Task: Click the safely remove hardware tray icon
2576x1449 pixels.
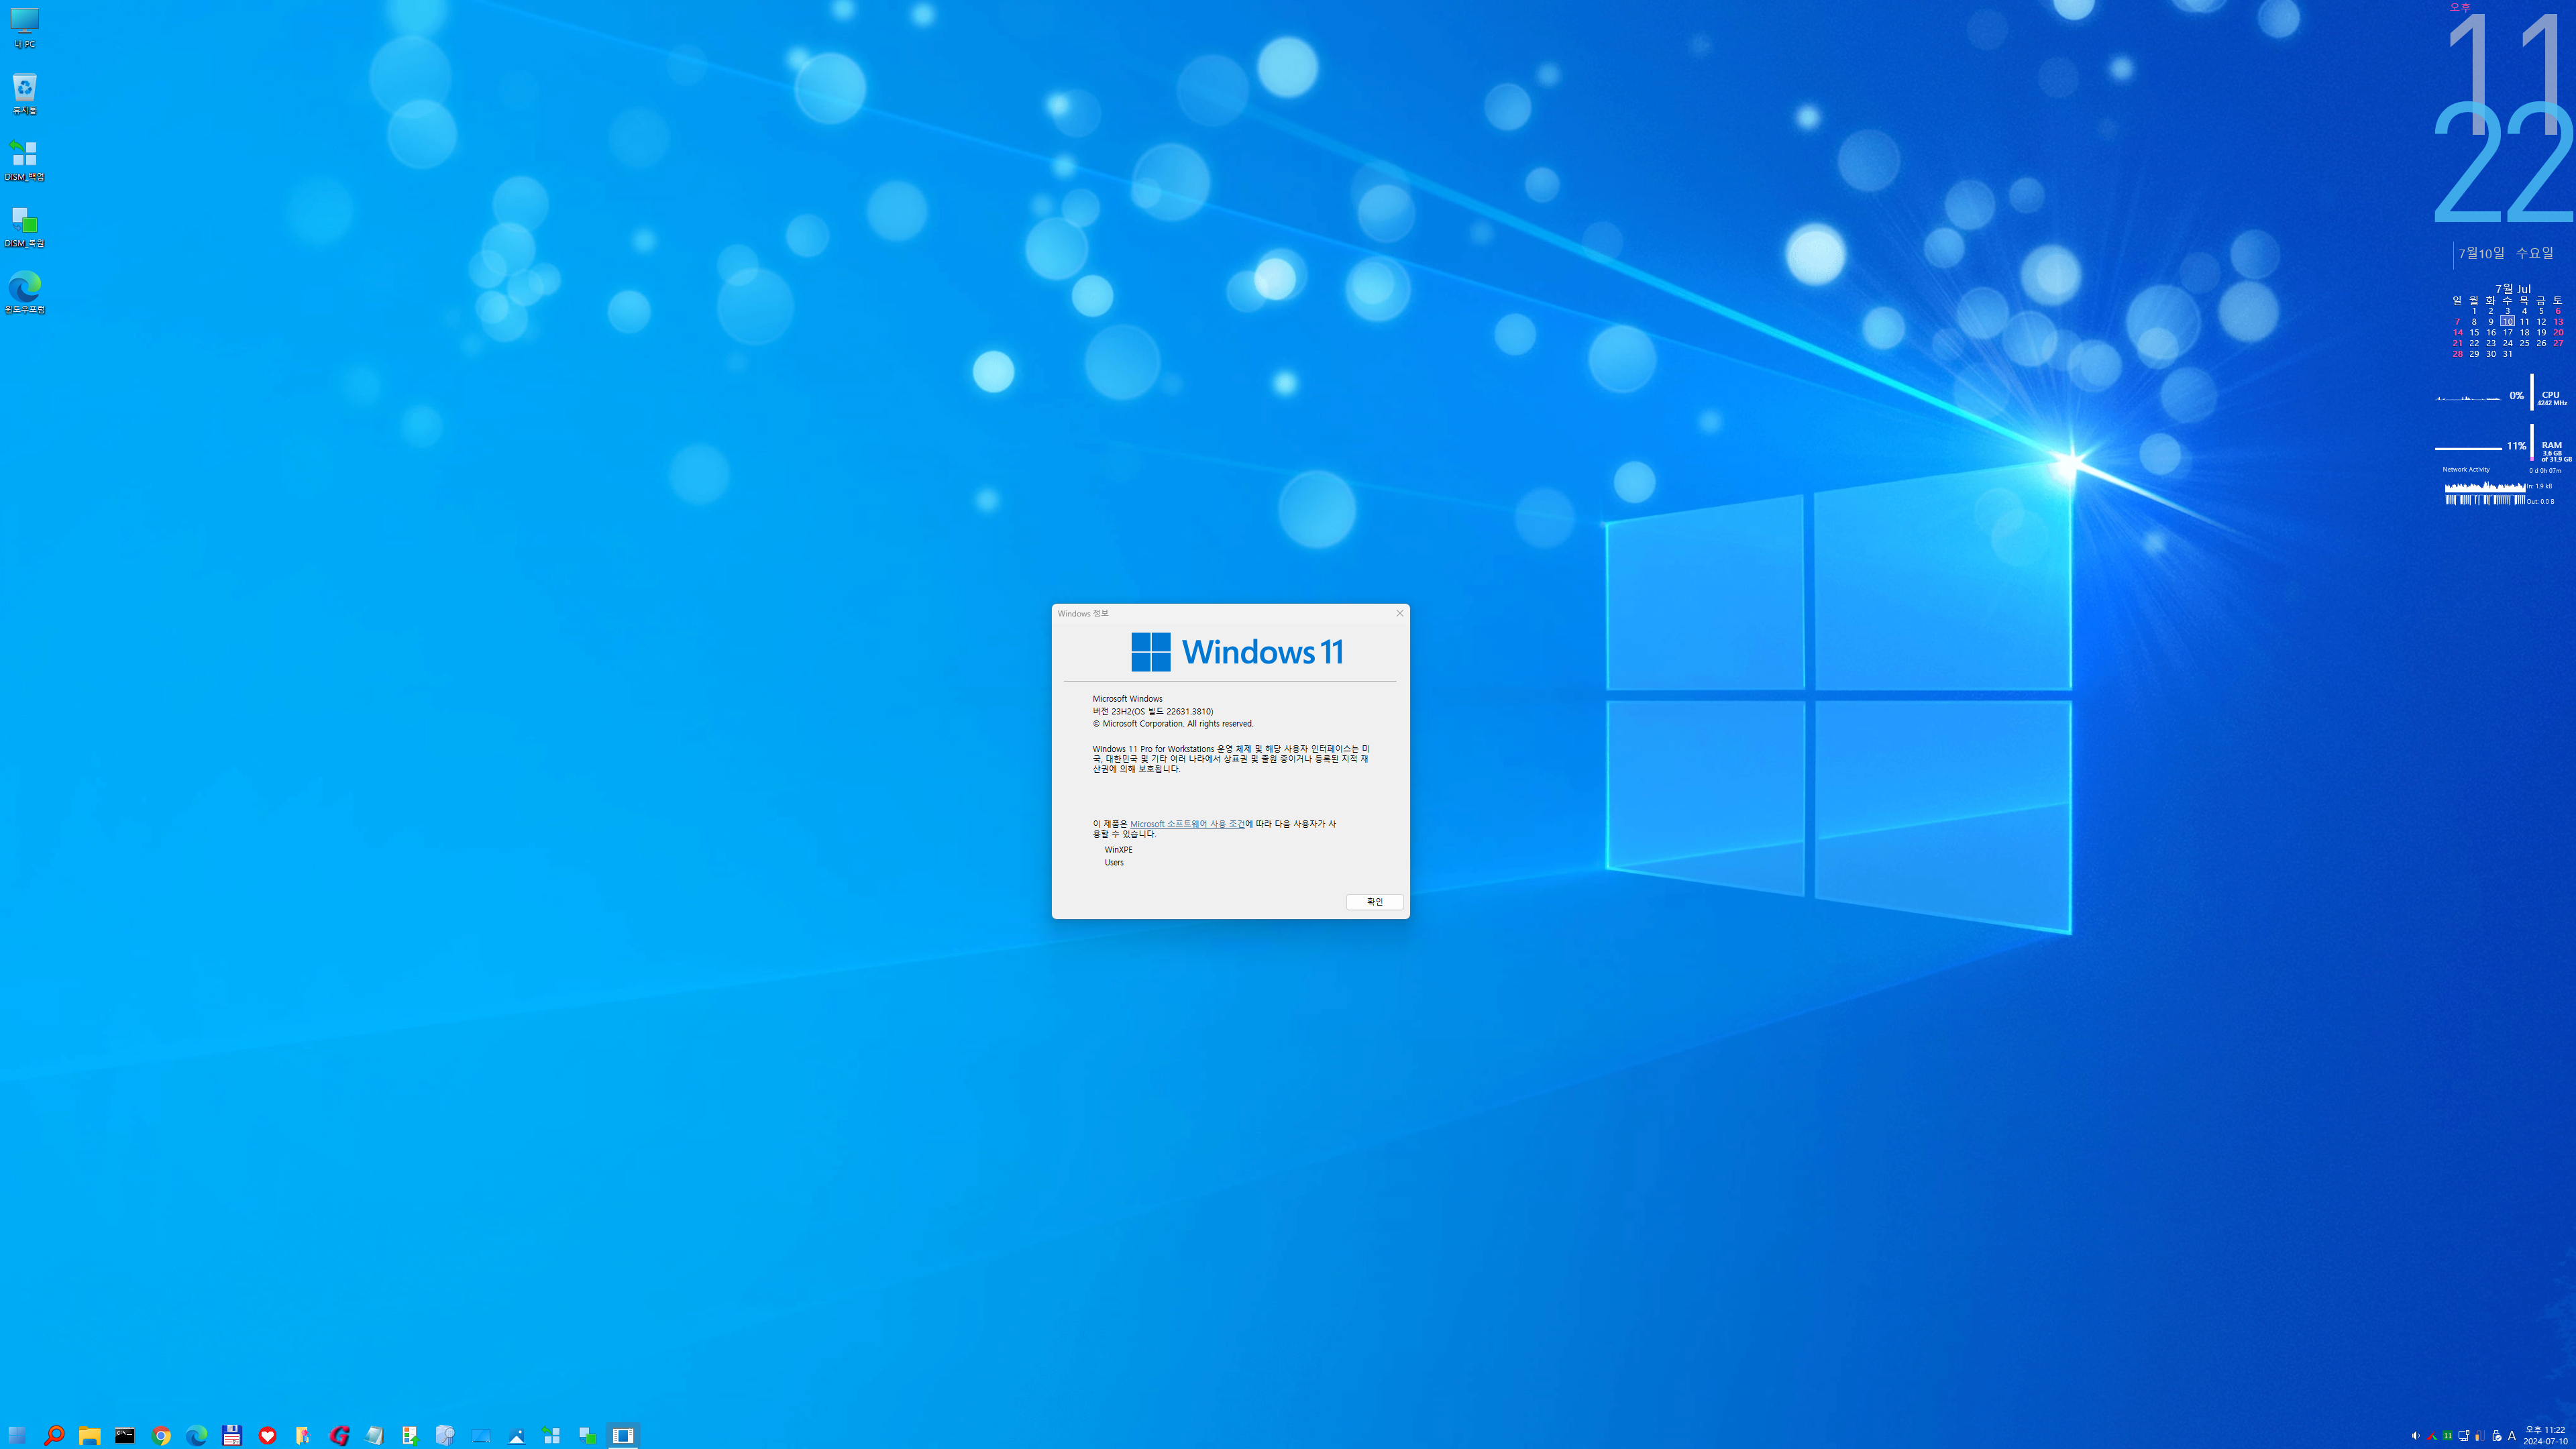Action: (2496, 1436)
